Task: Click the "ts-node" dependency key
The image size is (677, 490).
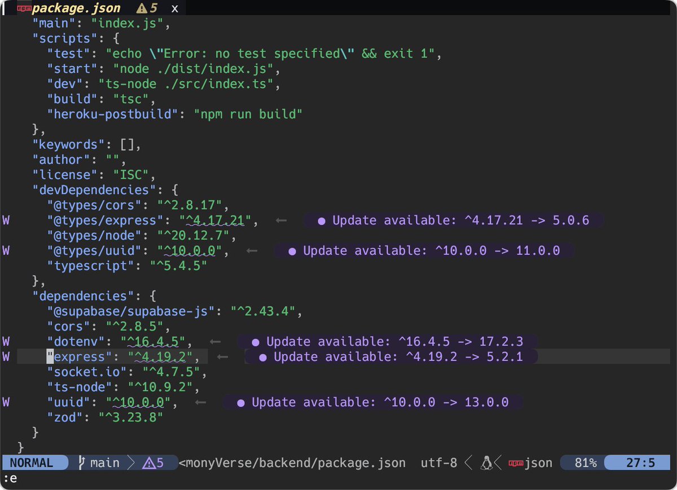Action: coord(80,387)
